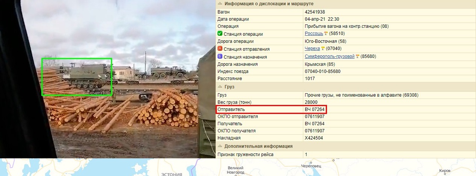Open the Россошь station link
Image resolution: width=476 pixels, height=176 pixels.
[314, 34]
